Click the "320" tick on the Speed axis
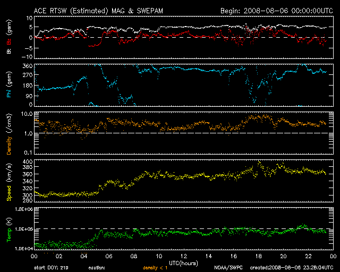The width and height of the screenshot is (340, 272). (x=28, y=188)
